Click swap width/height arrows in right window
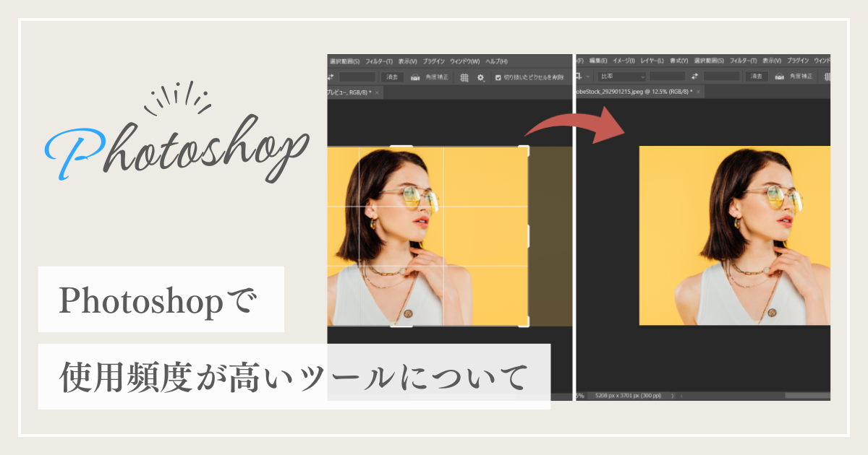 click(x=695, y=76)
